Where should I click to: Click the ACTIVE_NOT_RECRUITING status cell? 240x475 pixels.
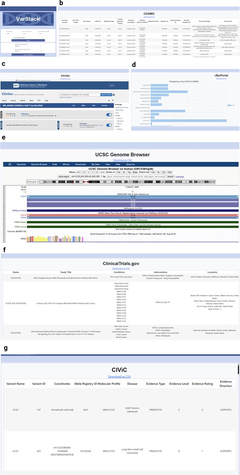17,303
